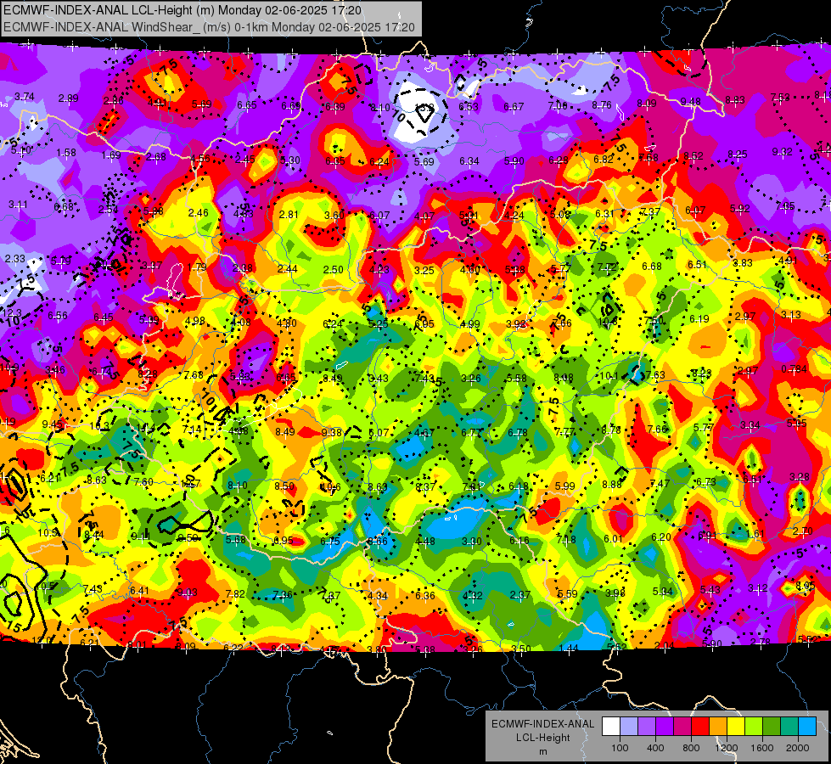
Task: Click the white swatch in the LCL-Height legend
Action: click(x=611, y=727)
